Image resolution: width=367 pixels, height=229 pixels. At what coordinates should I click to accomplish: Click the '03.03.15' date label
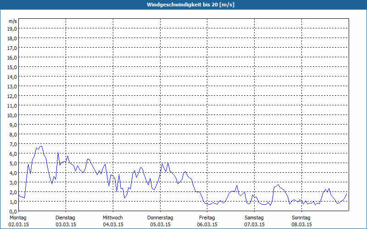pyautogui.click(x=66, y=224)
